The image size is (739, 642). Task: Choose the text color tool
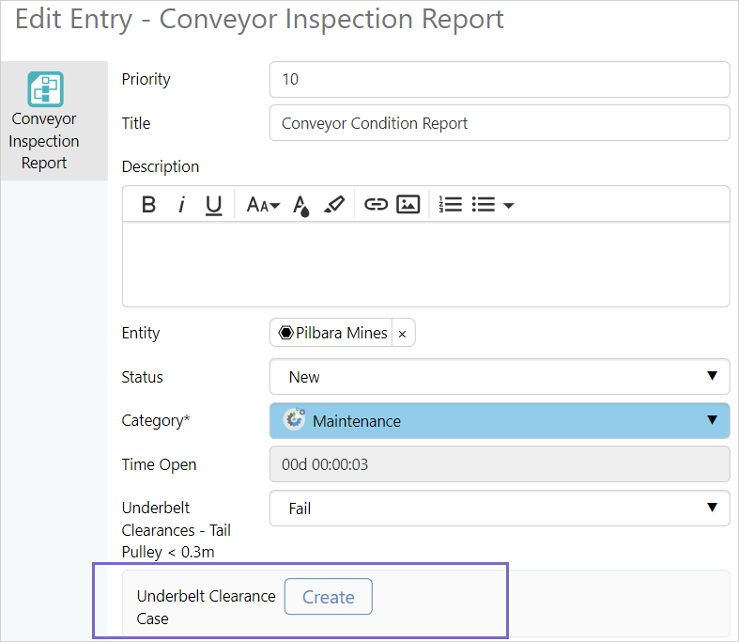[x=300, y=204]
